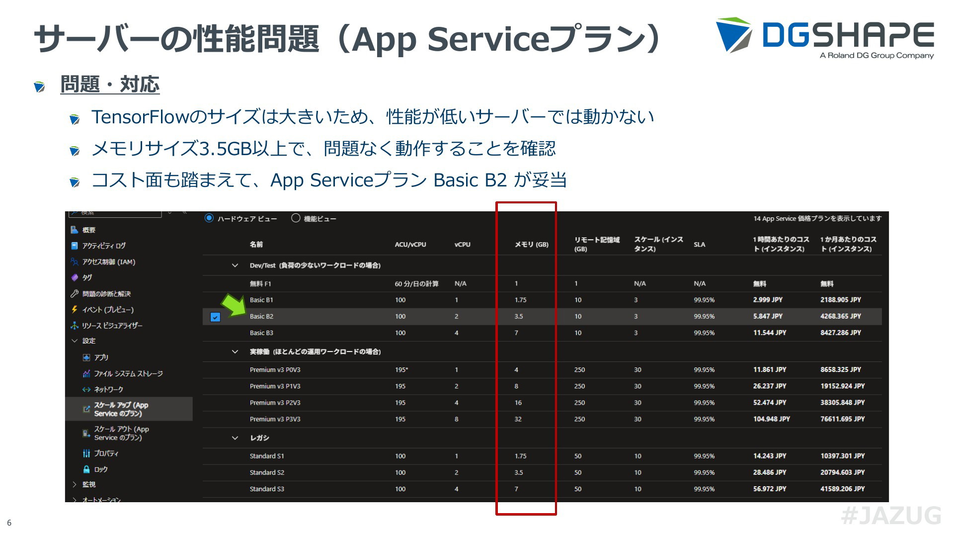
Task: Select the 無料 F1 plan row
Action: (542, 283)
